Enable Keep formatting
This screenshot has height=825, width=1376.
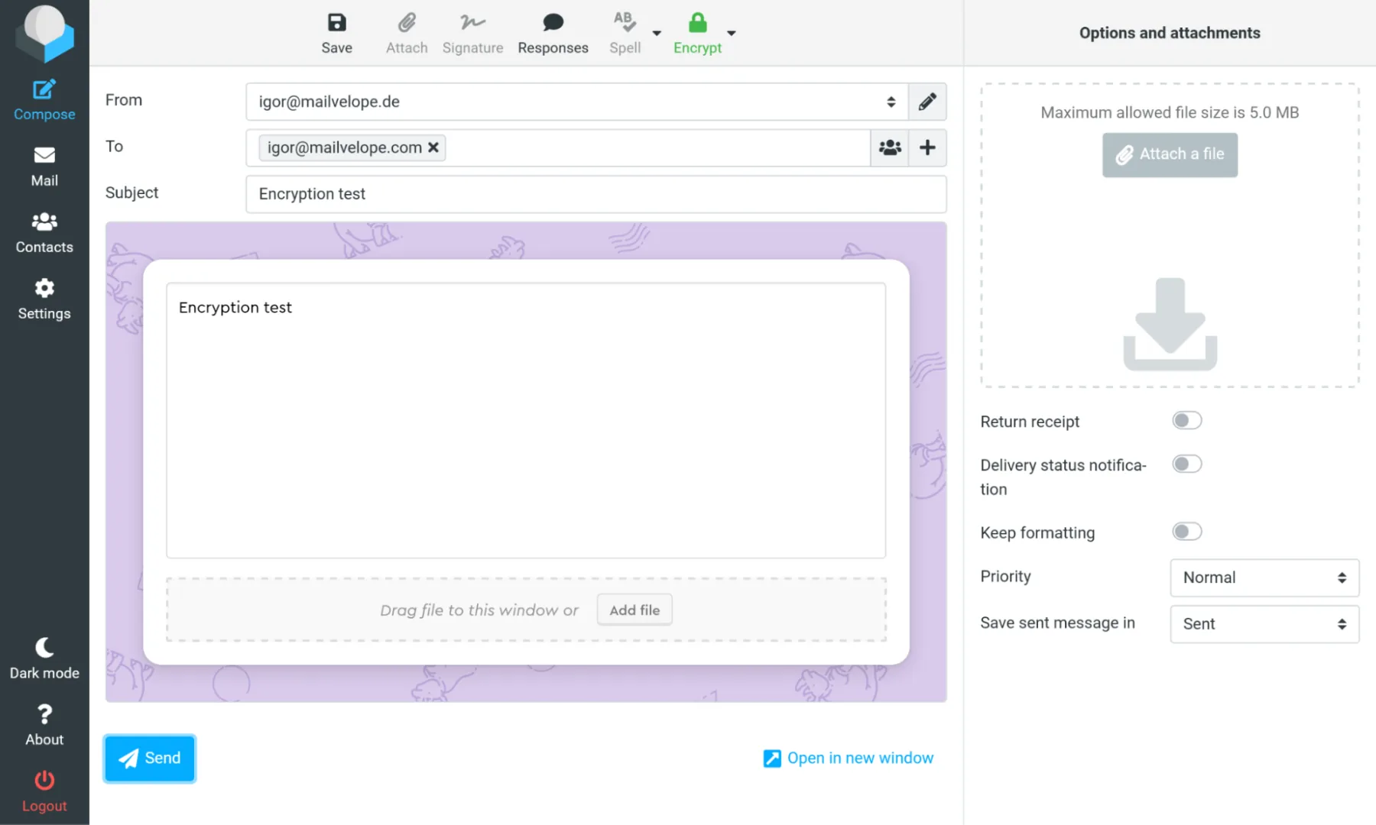tap(1186, 531)
